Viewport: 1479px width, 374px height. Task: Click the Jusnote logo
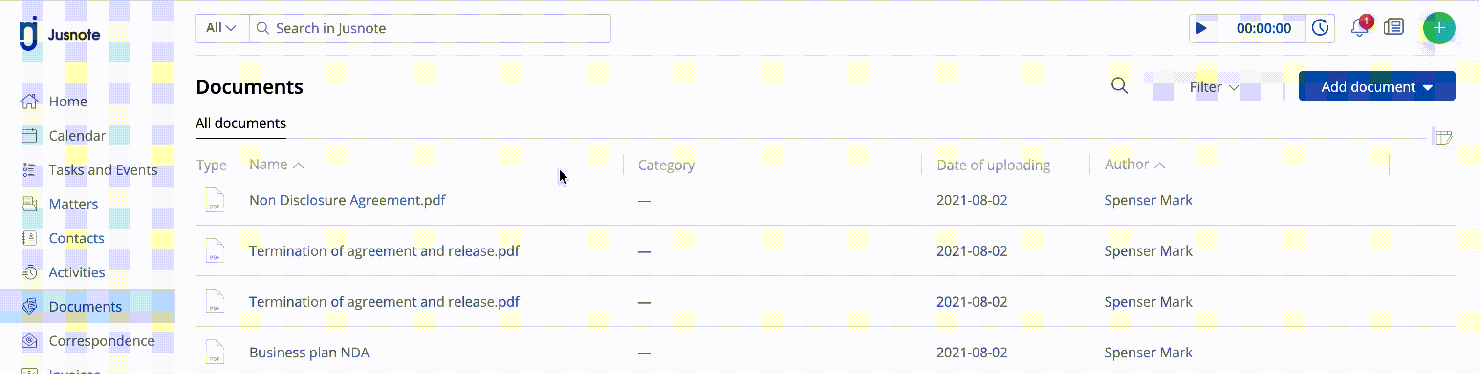(x=60, y=34)
